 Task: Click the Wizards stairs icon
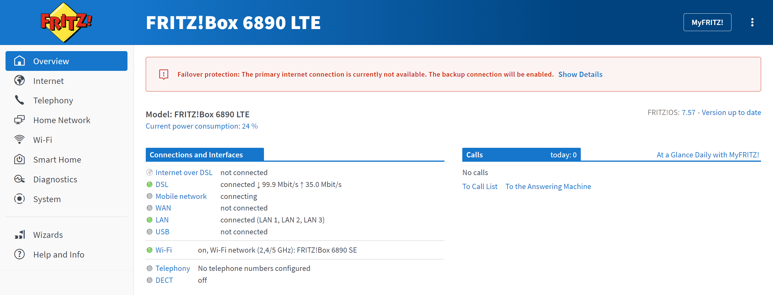19,235
